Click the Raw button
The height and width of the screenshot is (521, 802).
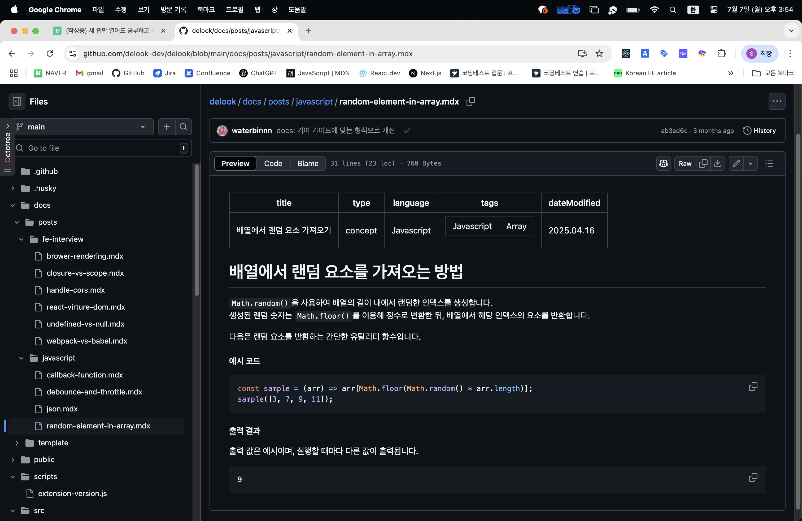[x=685, y=163]
